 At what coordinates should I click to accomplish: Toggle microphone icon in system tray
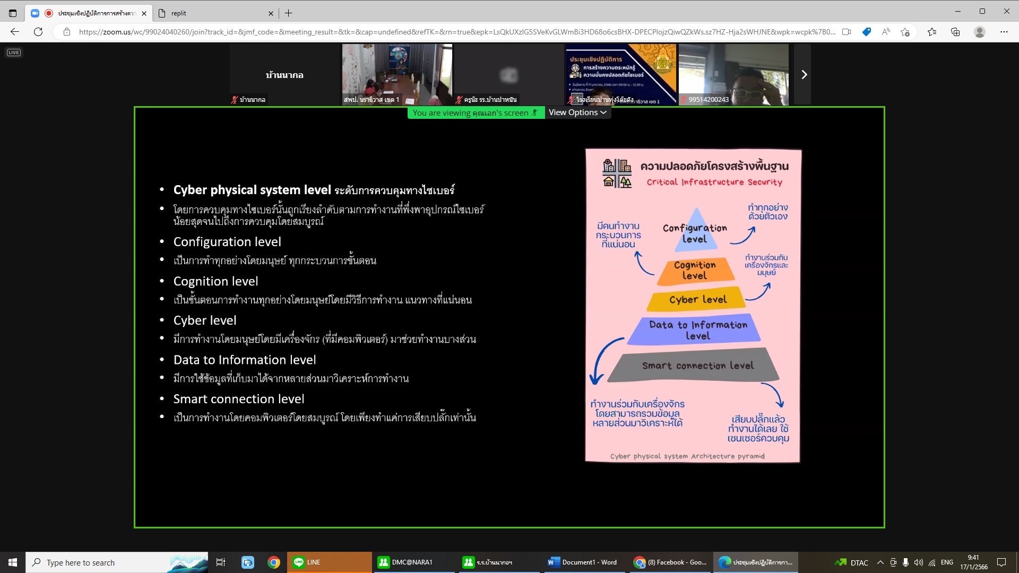click(x=905, y=562)
